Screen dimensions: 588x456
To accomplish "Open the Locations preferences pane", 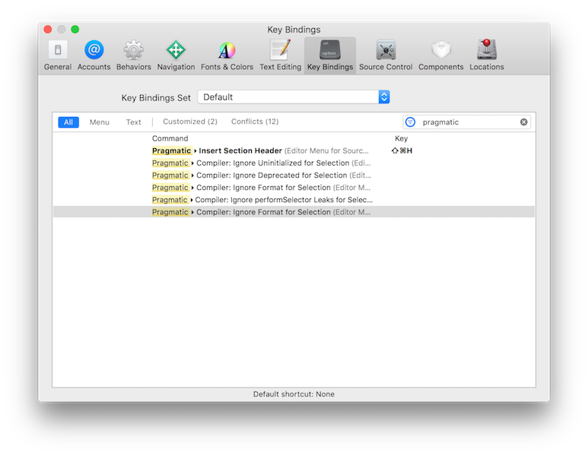I will click(486, 55).
